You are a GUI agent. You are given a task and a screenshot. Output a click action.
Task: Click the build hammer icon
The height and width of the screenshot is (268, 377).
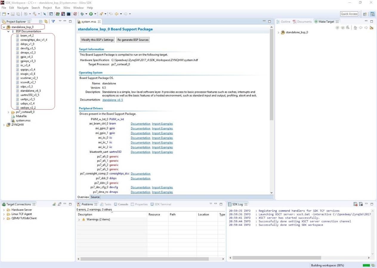tap(35, 14)
